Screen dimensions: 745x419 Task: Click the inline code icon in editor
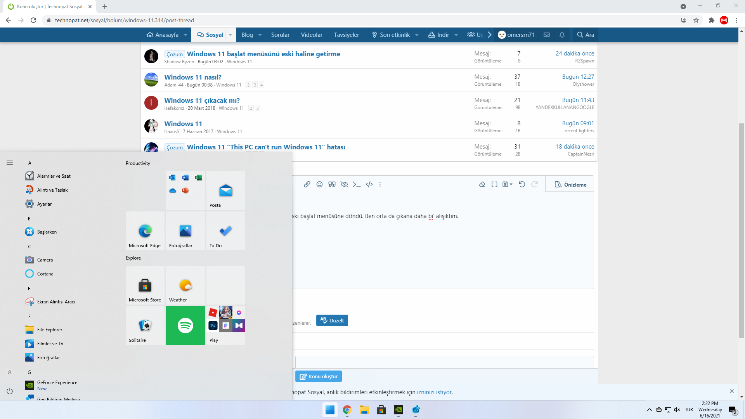pyautogui.click(x=357, y=184)
